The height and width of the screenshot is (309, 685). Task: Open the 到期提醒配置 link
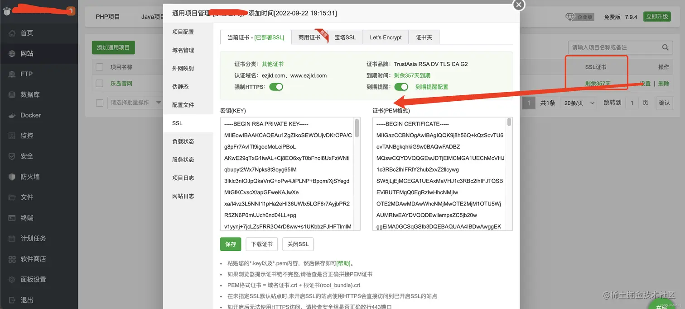[x=432, y=87]
